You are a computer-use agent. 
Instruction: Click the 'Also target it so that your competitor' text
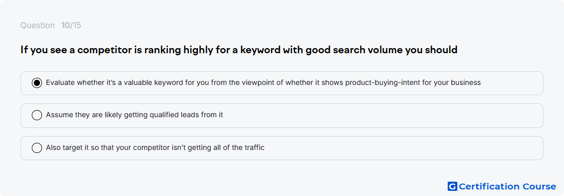(x=155, y=147)
